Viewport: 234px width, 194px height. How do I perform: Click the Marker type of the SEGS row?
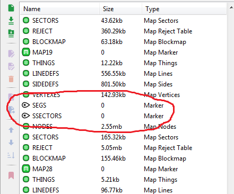[x=154, y=105]
